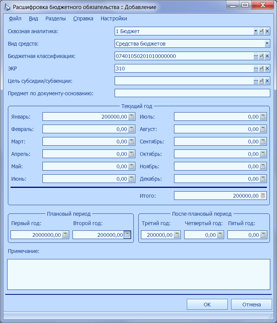Open calculator icon for Четвертый год
Viewport: 277px width, 323px height.
(x=220, y=235)
